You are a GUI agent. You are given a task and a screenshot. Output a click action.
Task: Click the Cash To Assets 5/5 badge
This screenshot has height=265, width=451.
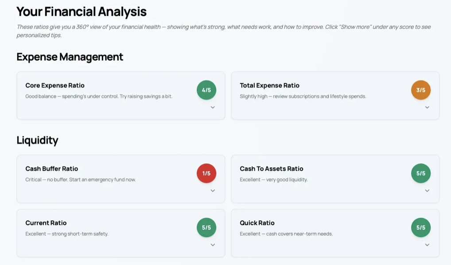tap(421, 173)
